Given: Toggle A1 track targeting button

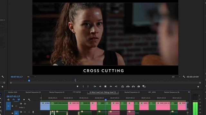Looking at the screenshot, I should point(16,113).
